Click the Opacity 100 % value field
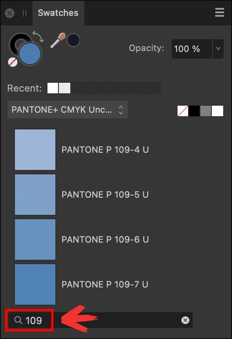 tap(192, 48)
